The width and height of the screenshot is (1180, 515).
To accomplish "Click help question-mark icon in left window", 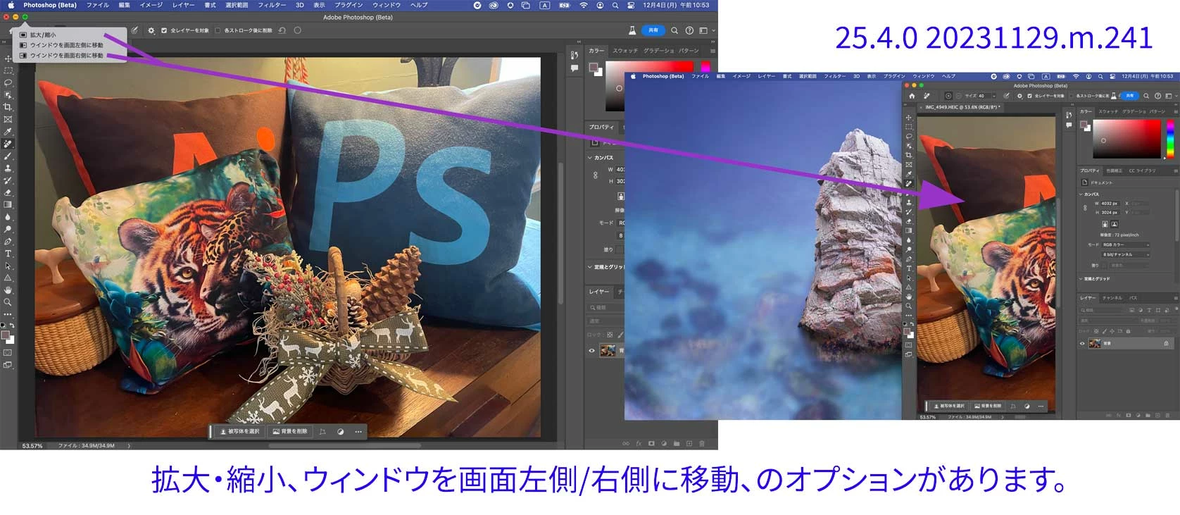I will (689, 30).
